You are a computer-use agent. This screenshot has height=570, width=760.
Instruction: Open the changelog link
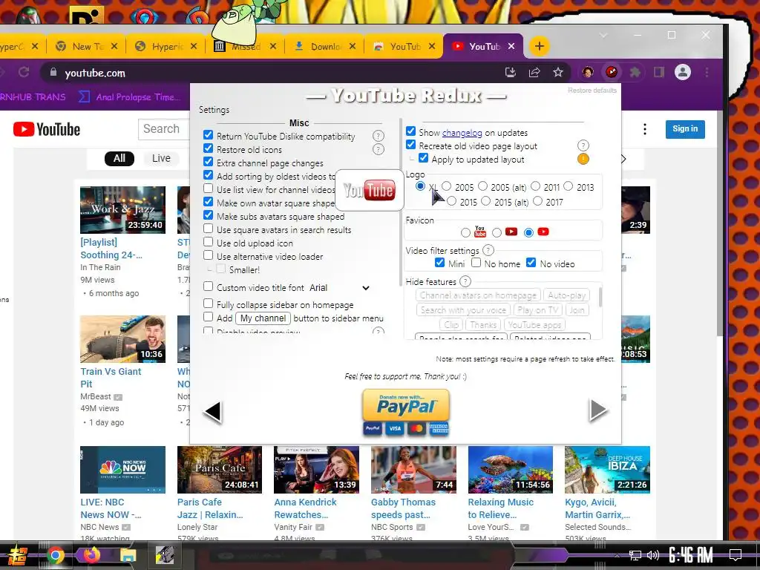(x=462, y=132)
